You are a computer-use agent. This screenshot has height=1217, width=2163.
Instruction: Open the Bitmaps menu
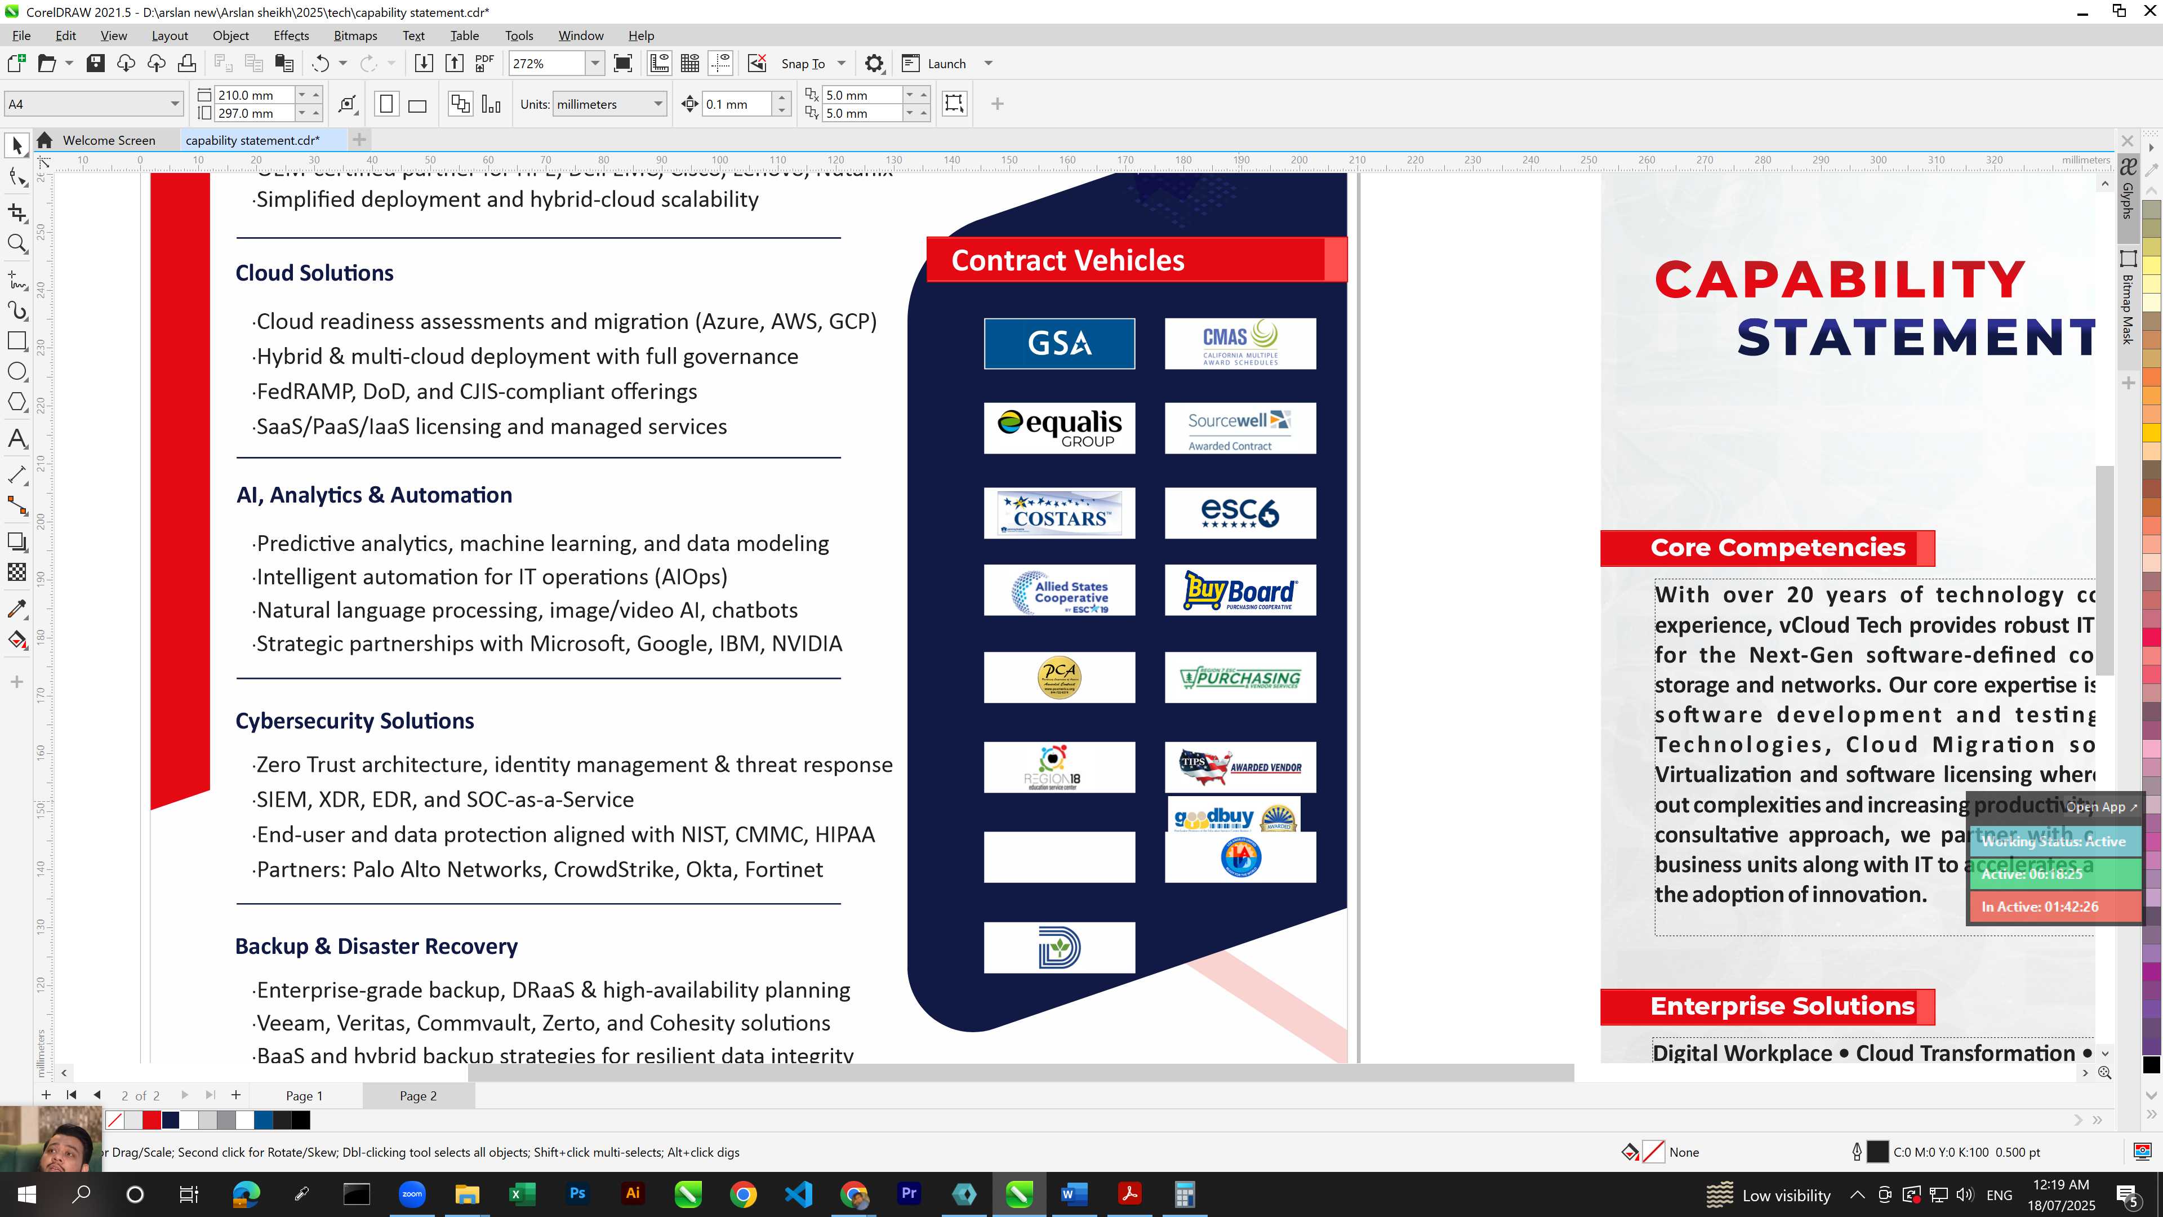point(355,35)
